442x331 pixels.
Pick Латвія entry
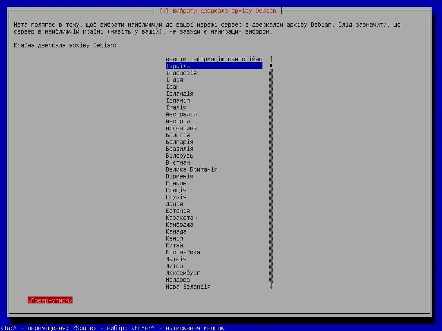[214, 259]
